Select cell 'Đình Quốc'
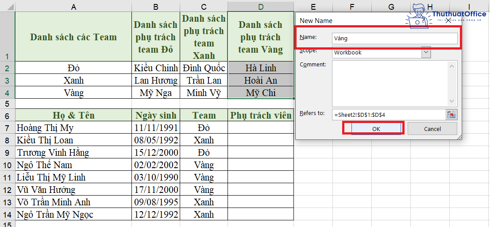The height and width of the screenshot is (227, 490). click(x=204, y=68)
